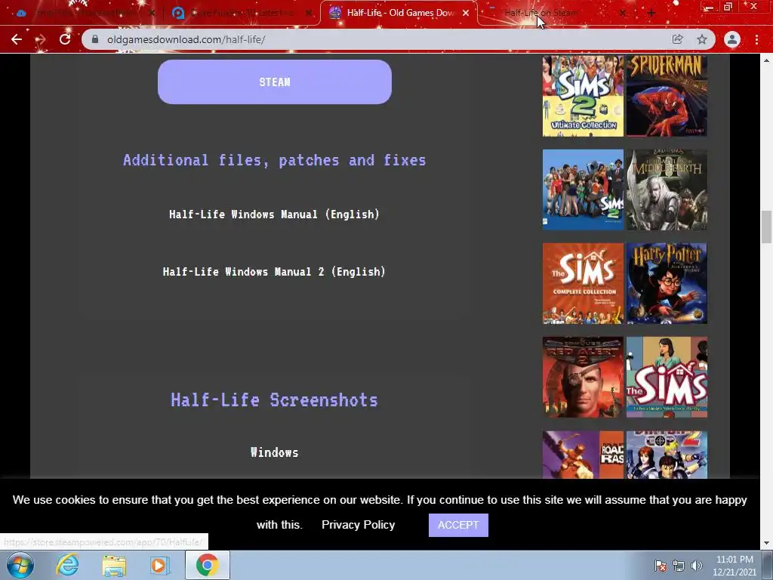Open The Sims 2 Ultimate Collection thumbnail
Viewport: 773px width, 580px height.
tap(584, 96)
